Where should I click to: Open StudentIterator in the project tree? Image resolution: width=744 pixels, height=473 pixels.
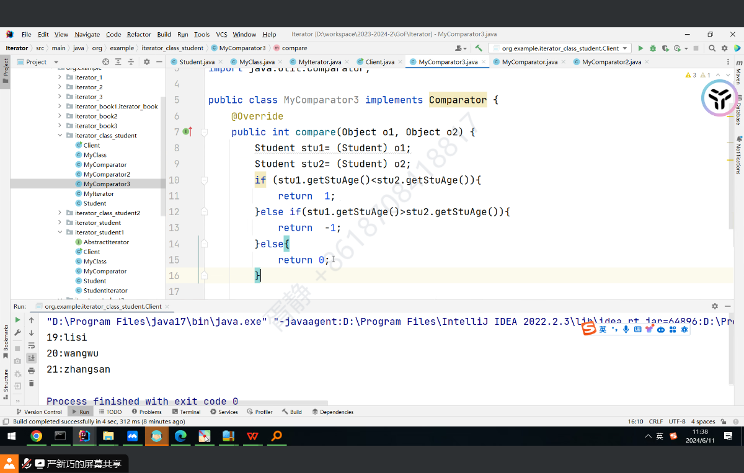(105, 290)
